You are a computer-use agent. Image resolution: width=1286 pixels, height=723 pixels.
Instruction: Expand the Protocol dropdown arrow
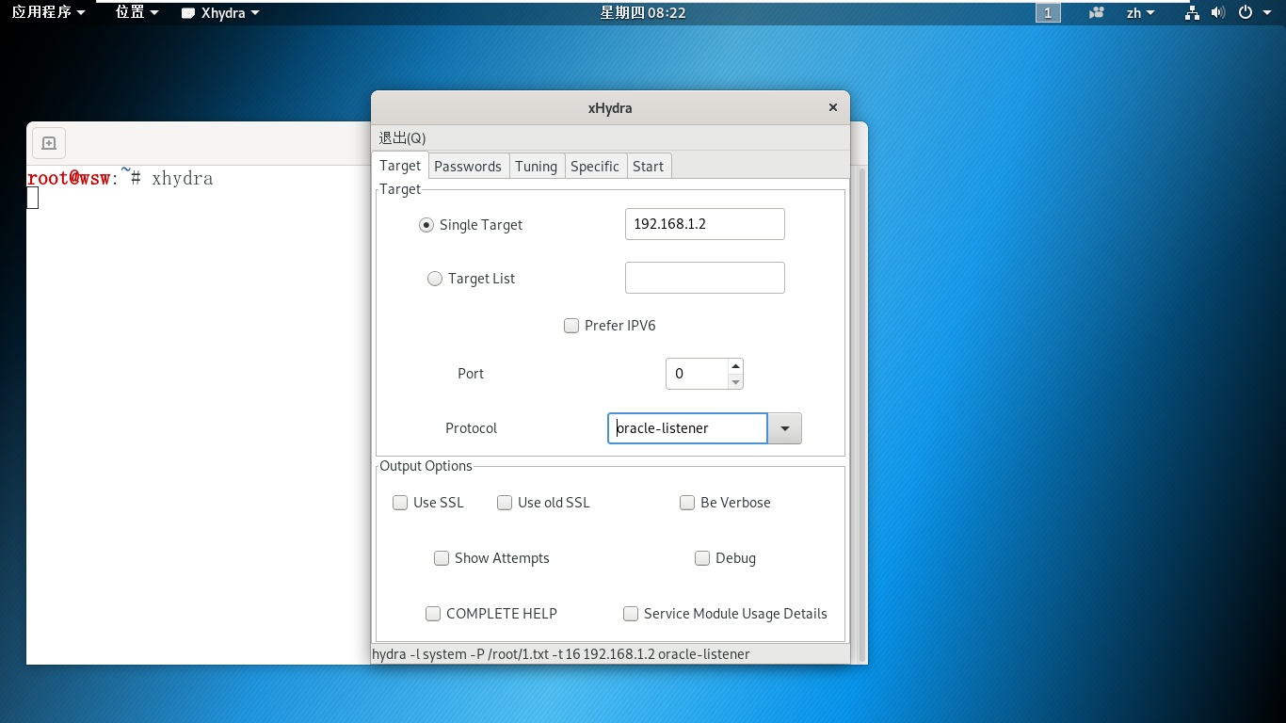point(785,428)
